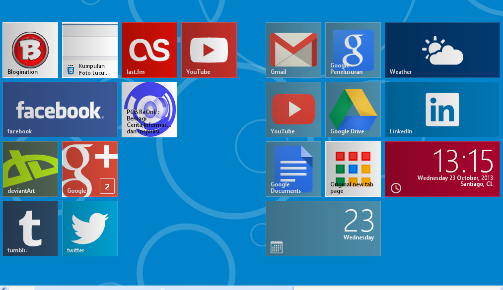Open the PCB ReOnk blog tile

click(x=149, y=110)
